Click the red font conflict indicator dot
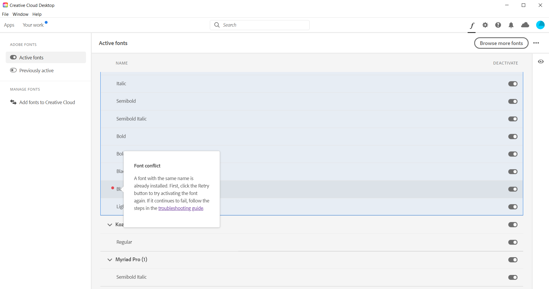549x289 pixels. tap(113, 188)
